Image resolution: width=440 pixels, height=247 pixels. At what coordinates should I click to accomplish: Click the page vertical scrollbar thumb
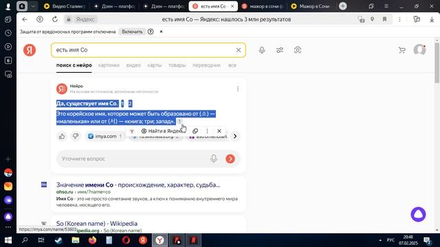tap(437, 62)
